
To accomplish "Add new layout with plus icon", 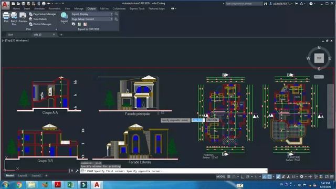I will pos(46,175).
